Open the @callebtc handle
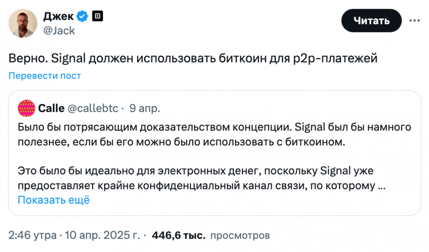The height and width of the screenshot is (252, 429). coord(93,108)
